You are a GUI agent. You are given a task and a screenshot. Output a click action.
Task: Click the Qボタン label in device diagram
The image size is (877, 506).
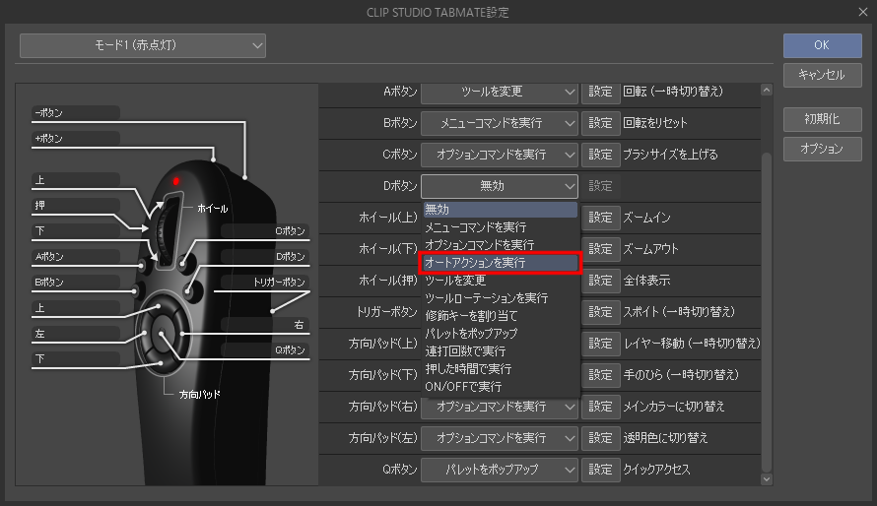tap(265, 350)
